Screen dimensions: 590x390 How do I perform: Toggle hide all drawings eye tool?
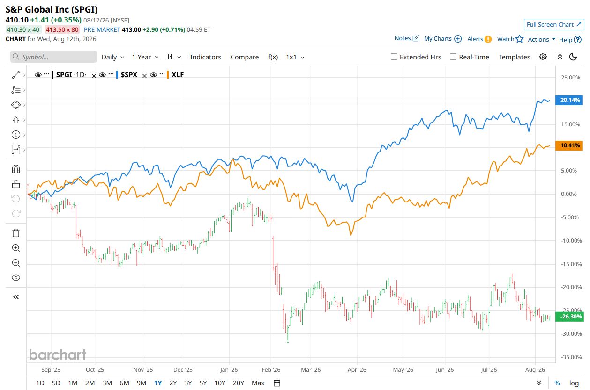(x=15, y=278)
